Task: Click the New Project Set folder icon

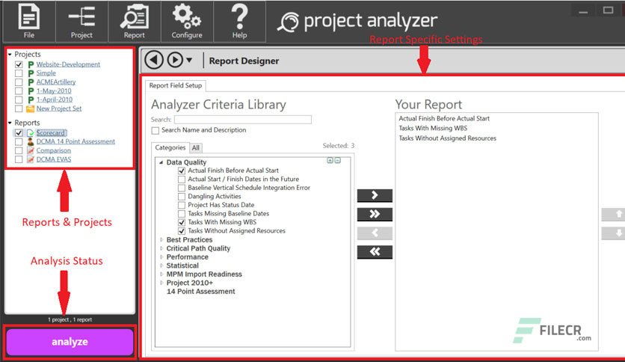Action: click(x=31, y=108)
